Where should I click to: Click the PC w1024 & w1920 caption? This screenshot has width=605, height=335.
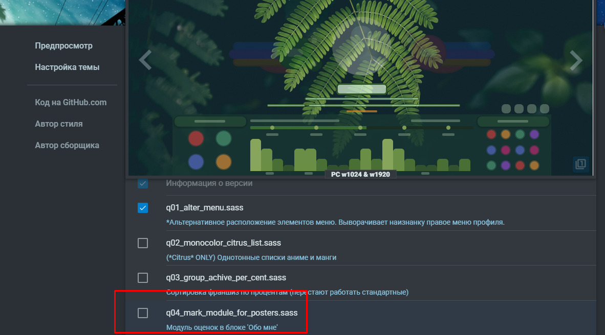pos(360,174)
